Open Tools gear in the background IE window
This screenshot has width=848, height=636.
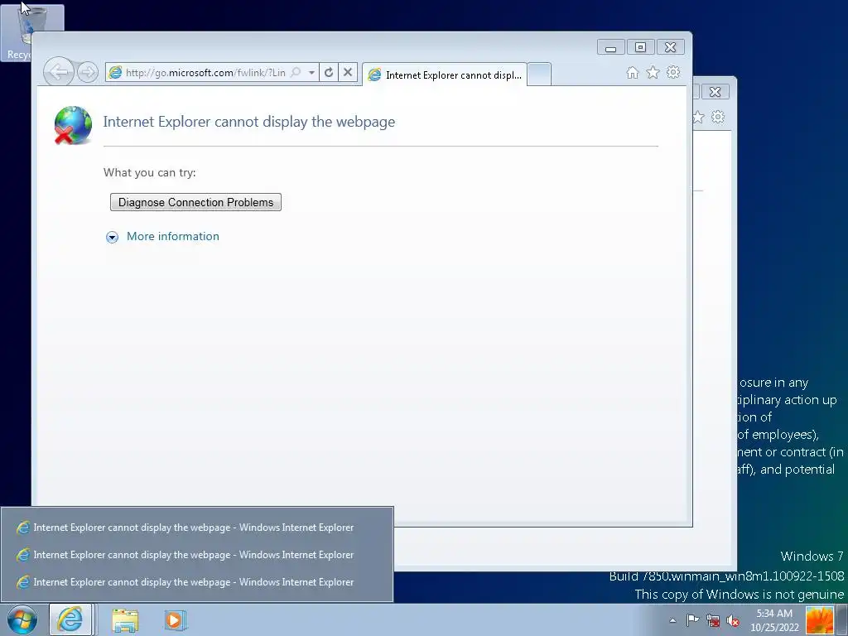coord(718,117)
